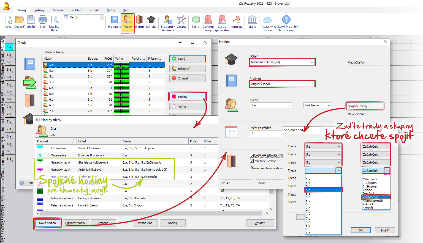Click the cyan Informatika color swatch
This screenshot has width=423, height=243.
pos(40,147)
